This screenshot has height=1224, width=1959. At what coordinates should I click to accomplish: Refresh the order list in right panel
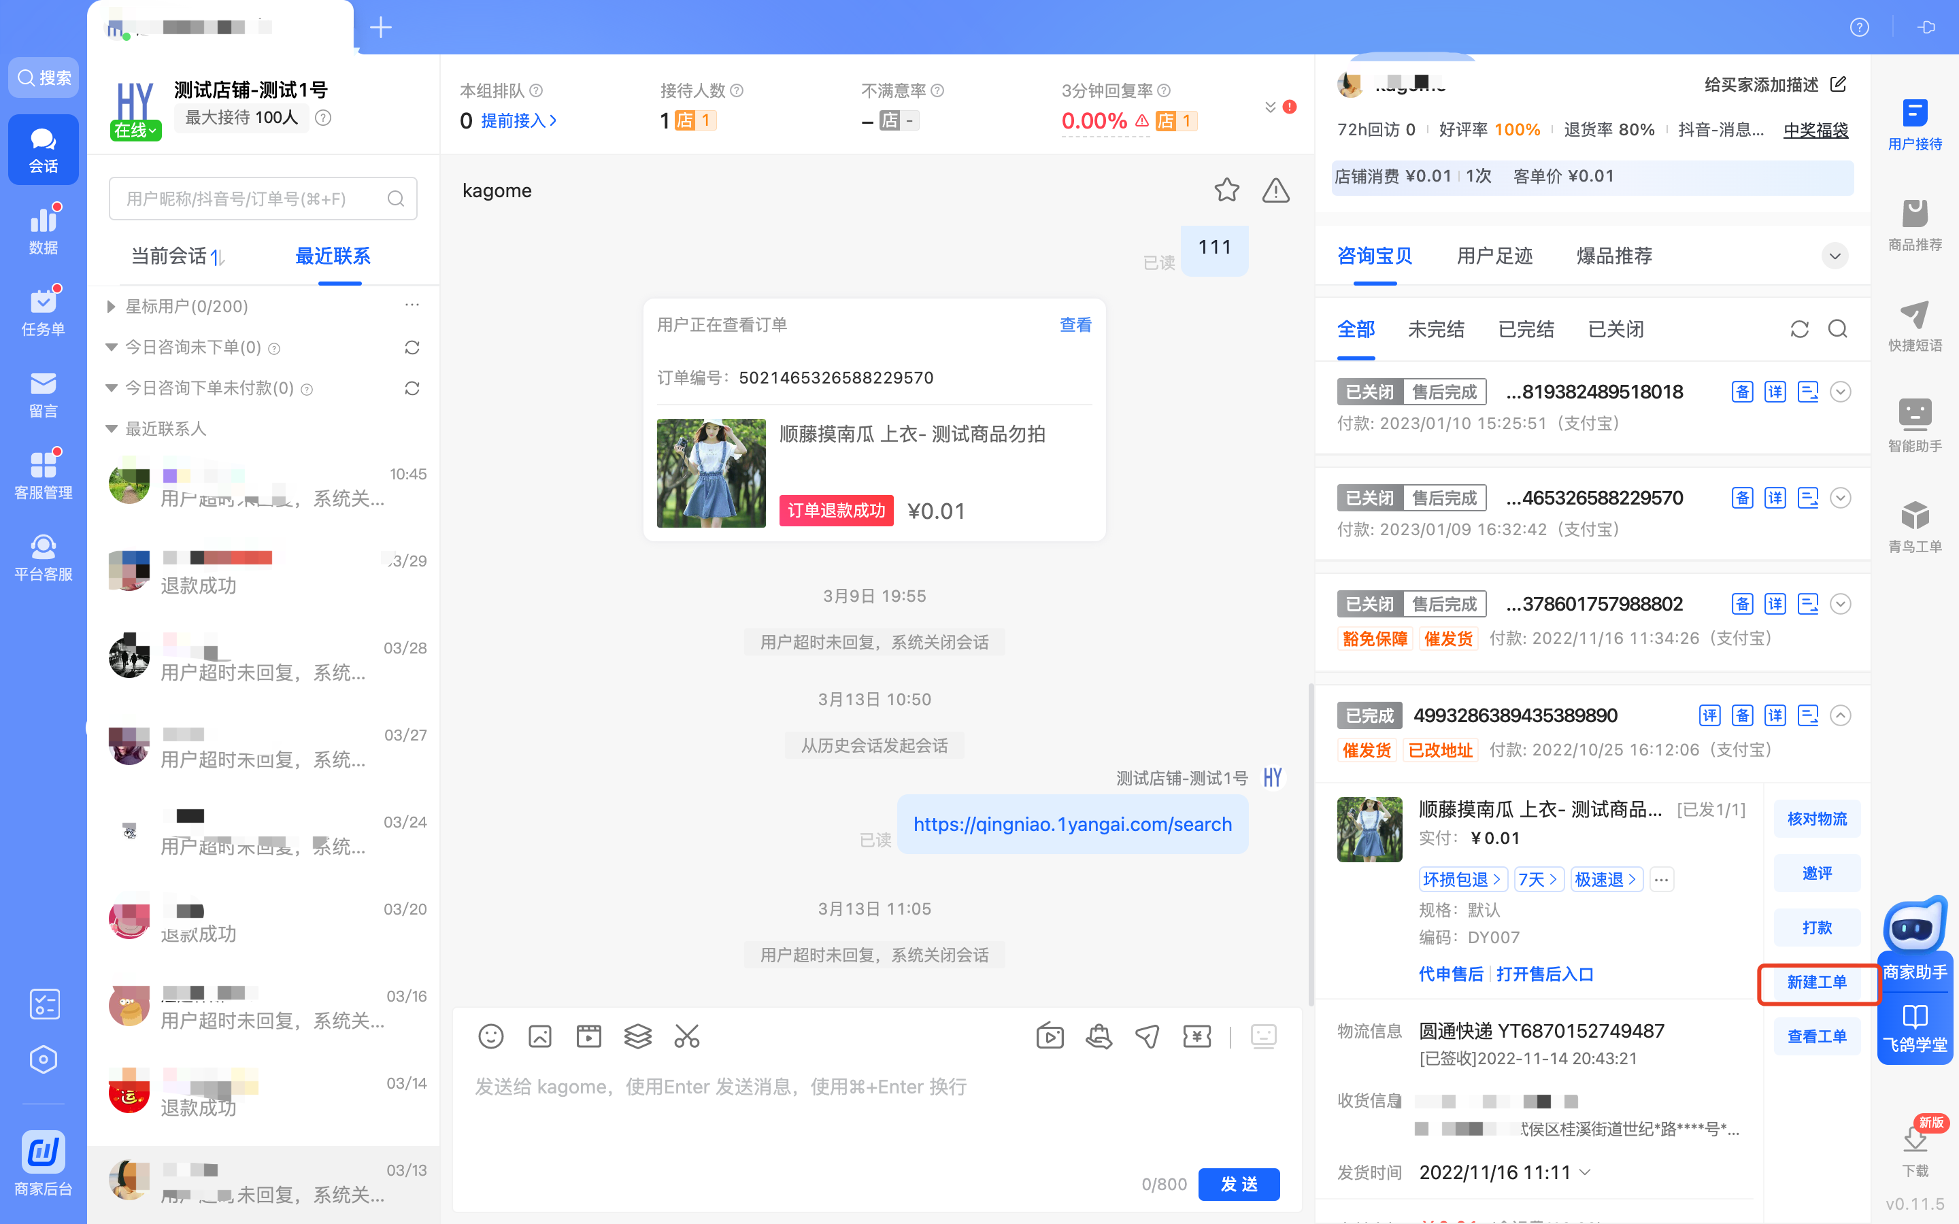1798,330
